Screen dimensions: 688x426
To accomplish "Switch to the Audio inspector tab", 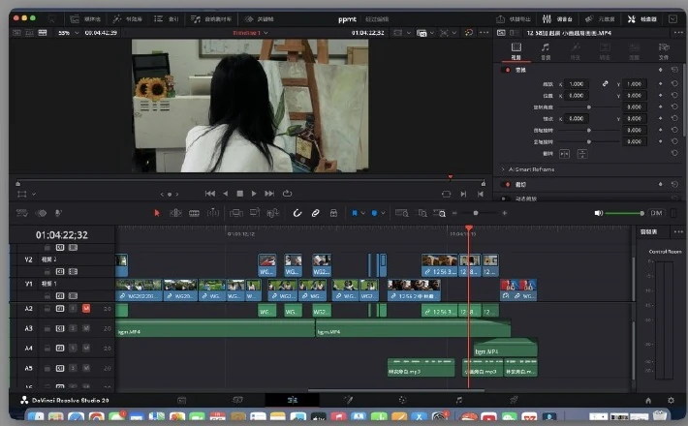I will pyautogui.click(x=546, y=51).
